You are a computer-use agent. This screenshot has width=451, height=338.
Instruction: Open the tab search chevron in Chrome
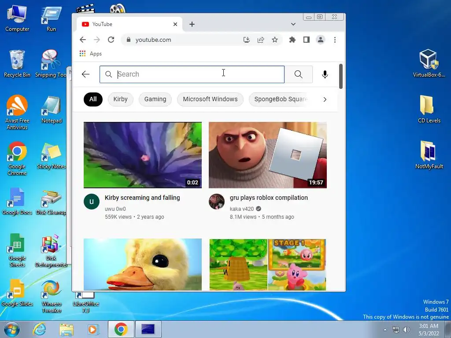pos(293,24)
